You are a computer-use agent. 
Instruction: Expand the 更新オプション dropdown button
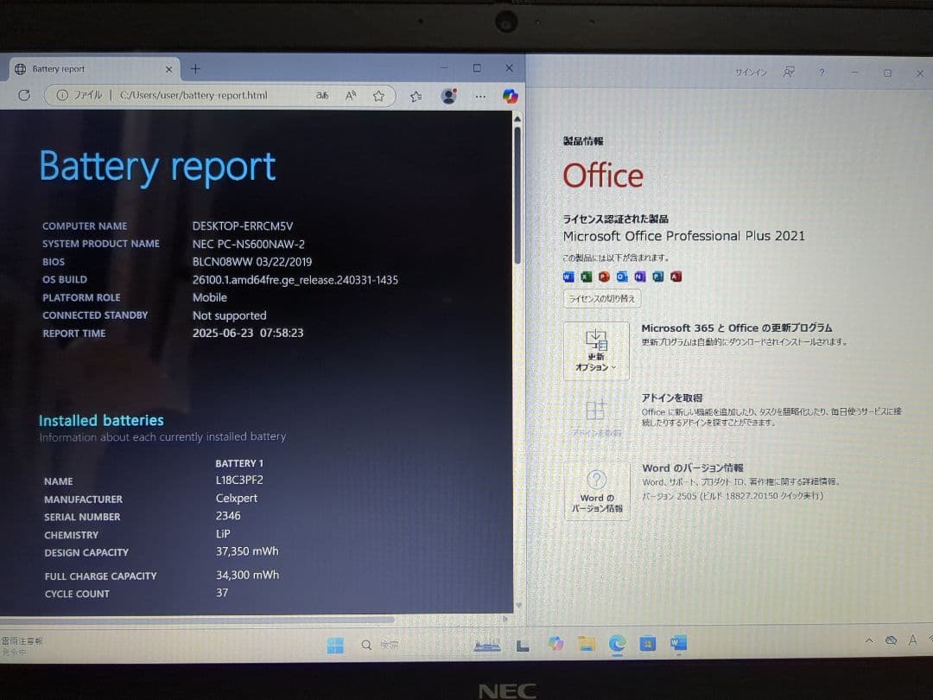pyautogui.click(x=596, y=351)
